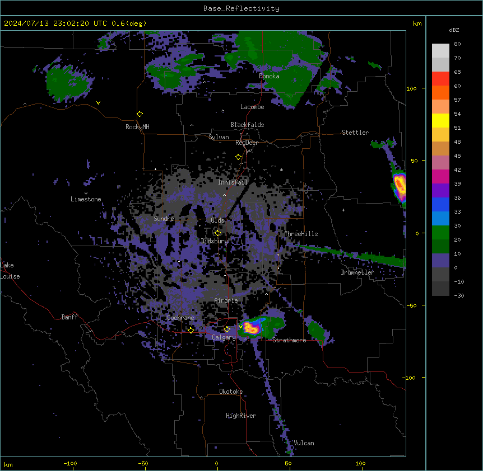Click the Cochrane city label
Viewport: 483px width, 471px height.
coord(180,318)
